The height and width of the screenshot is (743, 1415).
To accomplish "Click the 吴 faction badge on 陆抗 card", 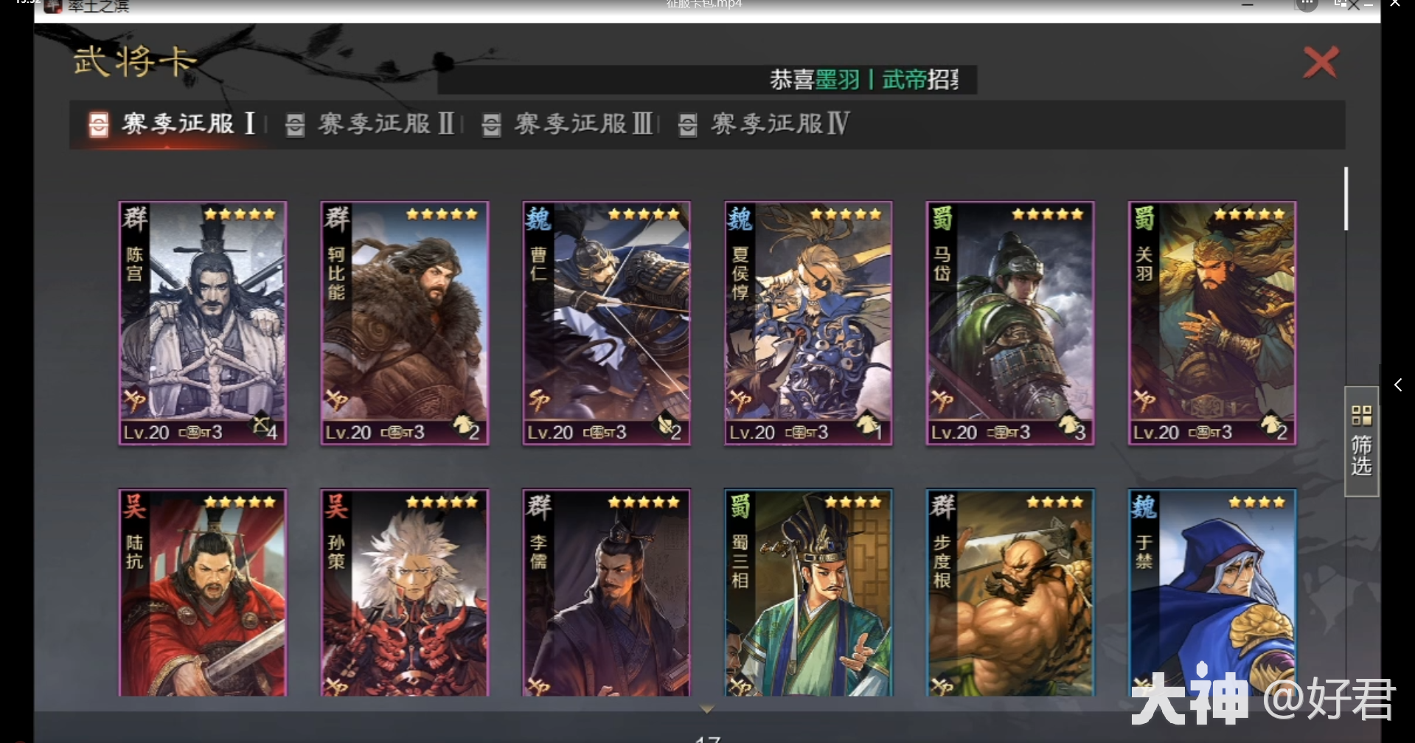I will [x=135, y=507].
